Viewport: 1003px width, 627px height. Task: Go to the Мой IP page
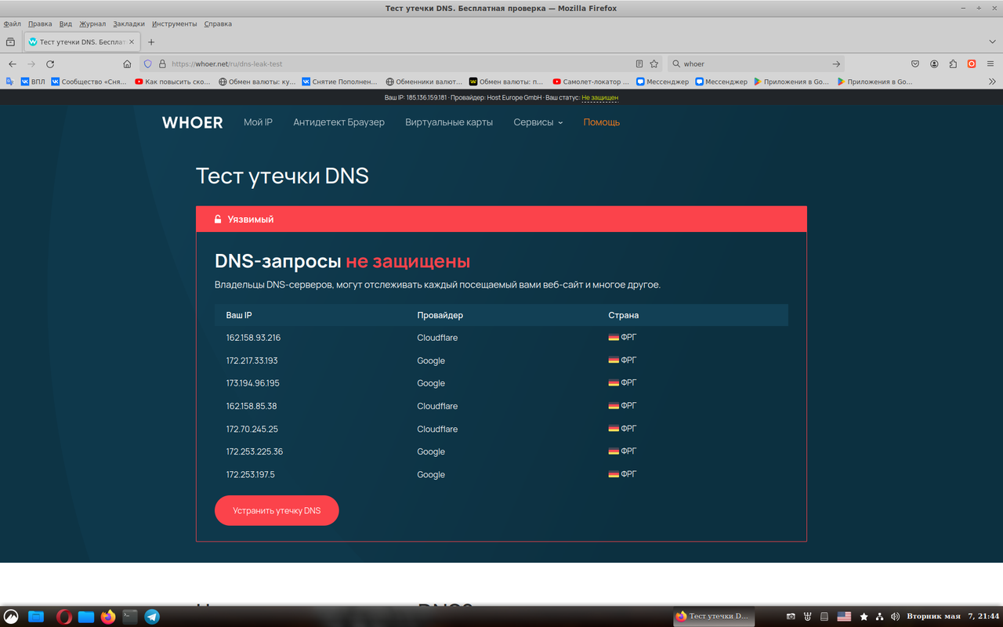[x=258, y=122]
